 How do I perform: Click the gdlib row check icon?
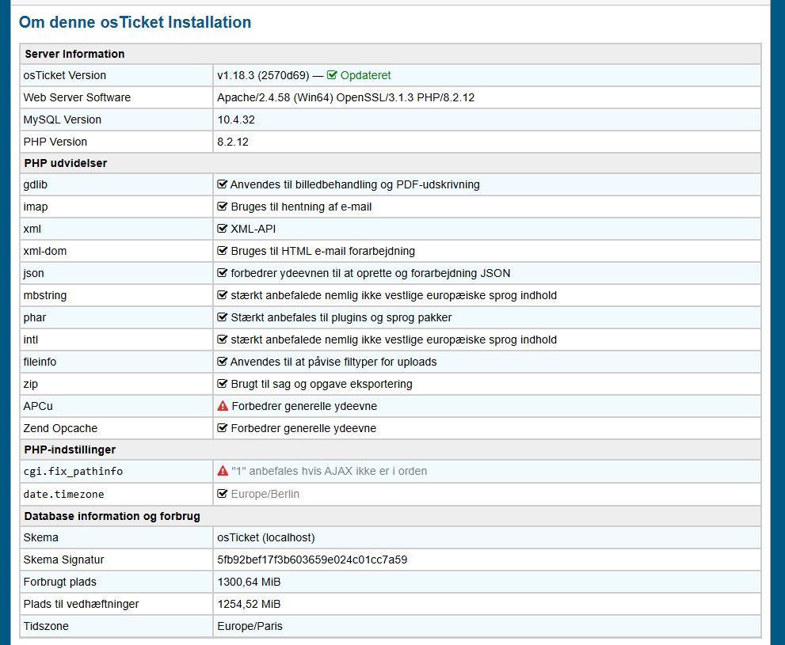coord(223,184)
